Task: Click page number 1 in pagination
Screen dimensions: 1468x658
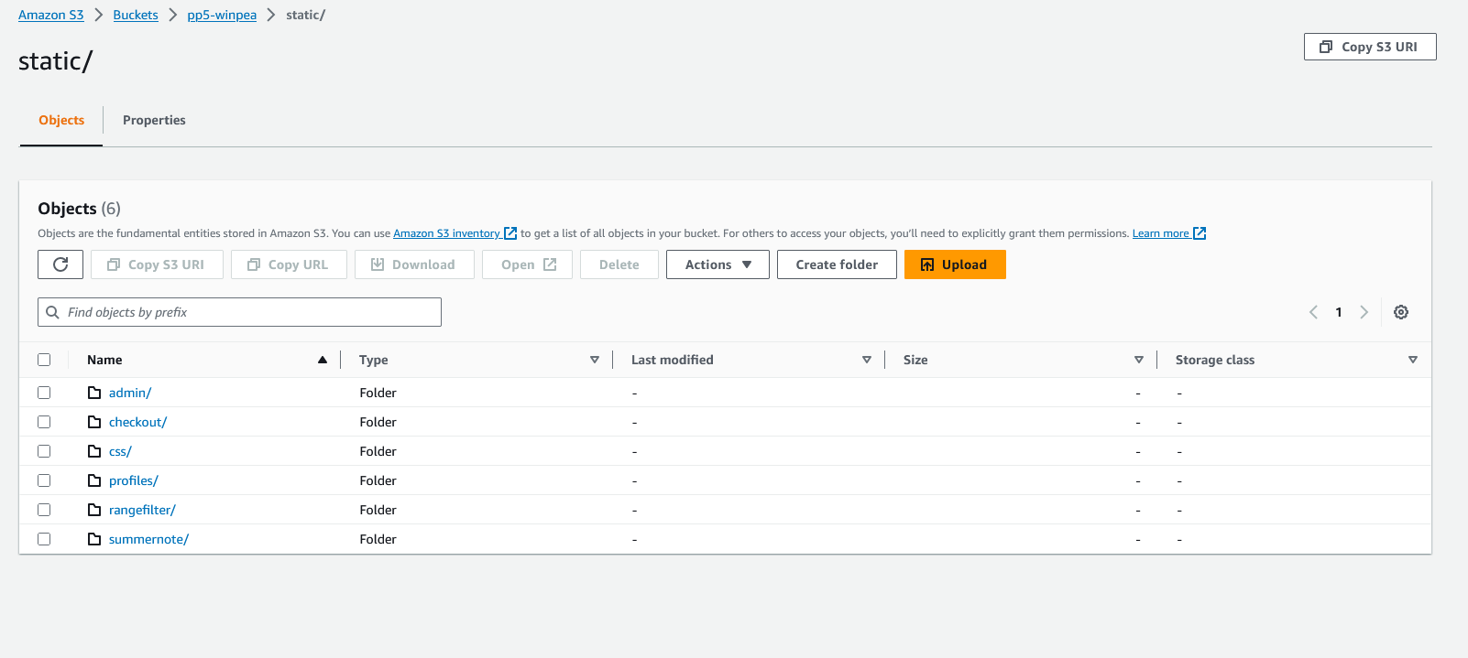Action: pyautogui.click(x=1339, y=312)
